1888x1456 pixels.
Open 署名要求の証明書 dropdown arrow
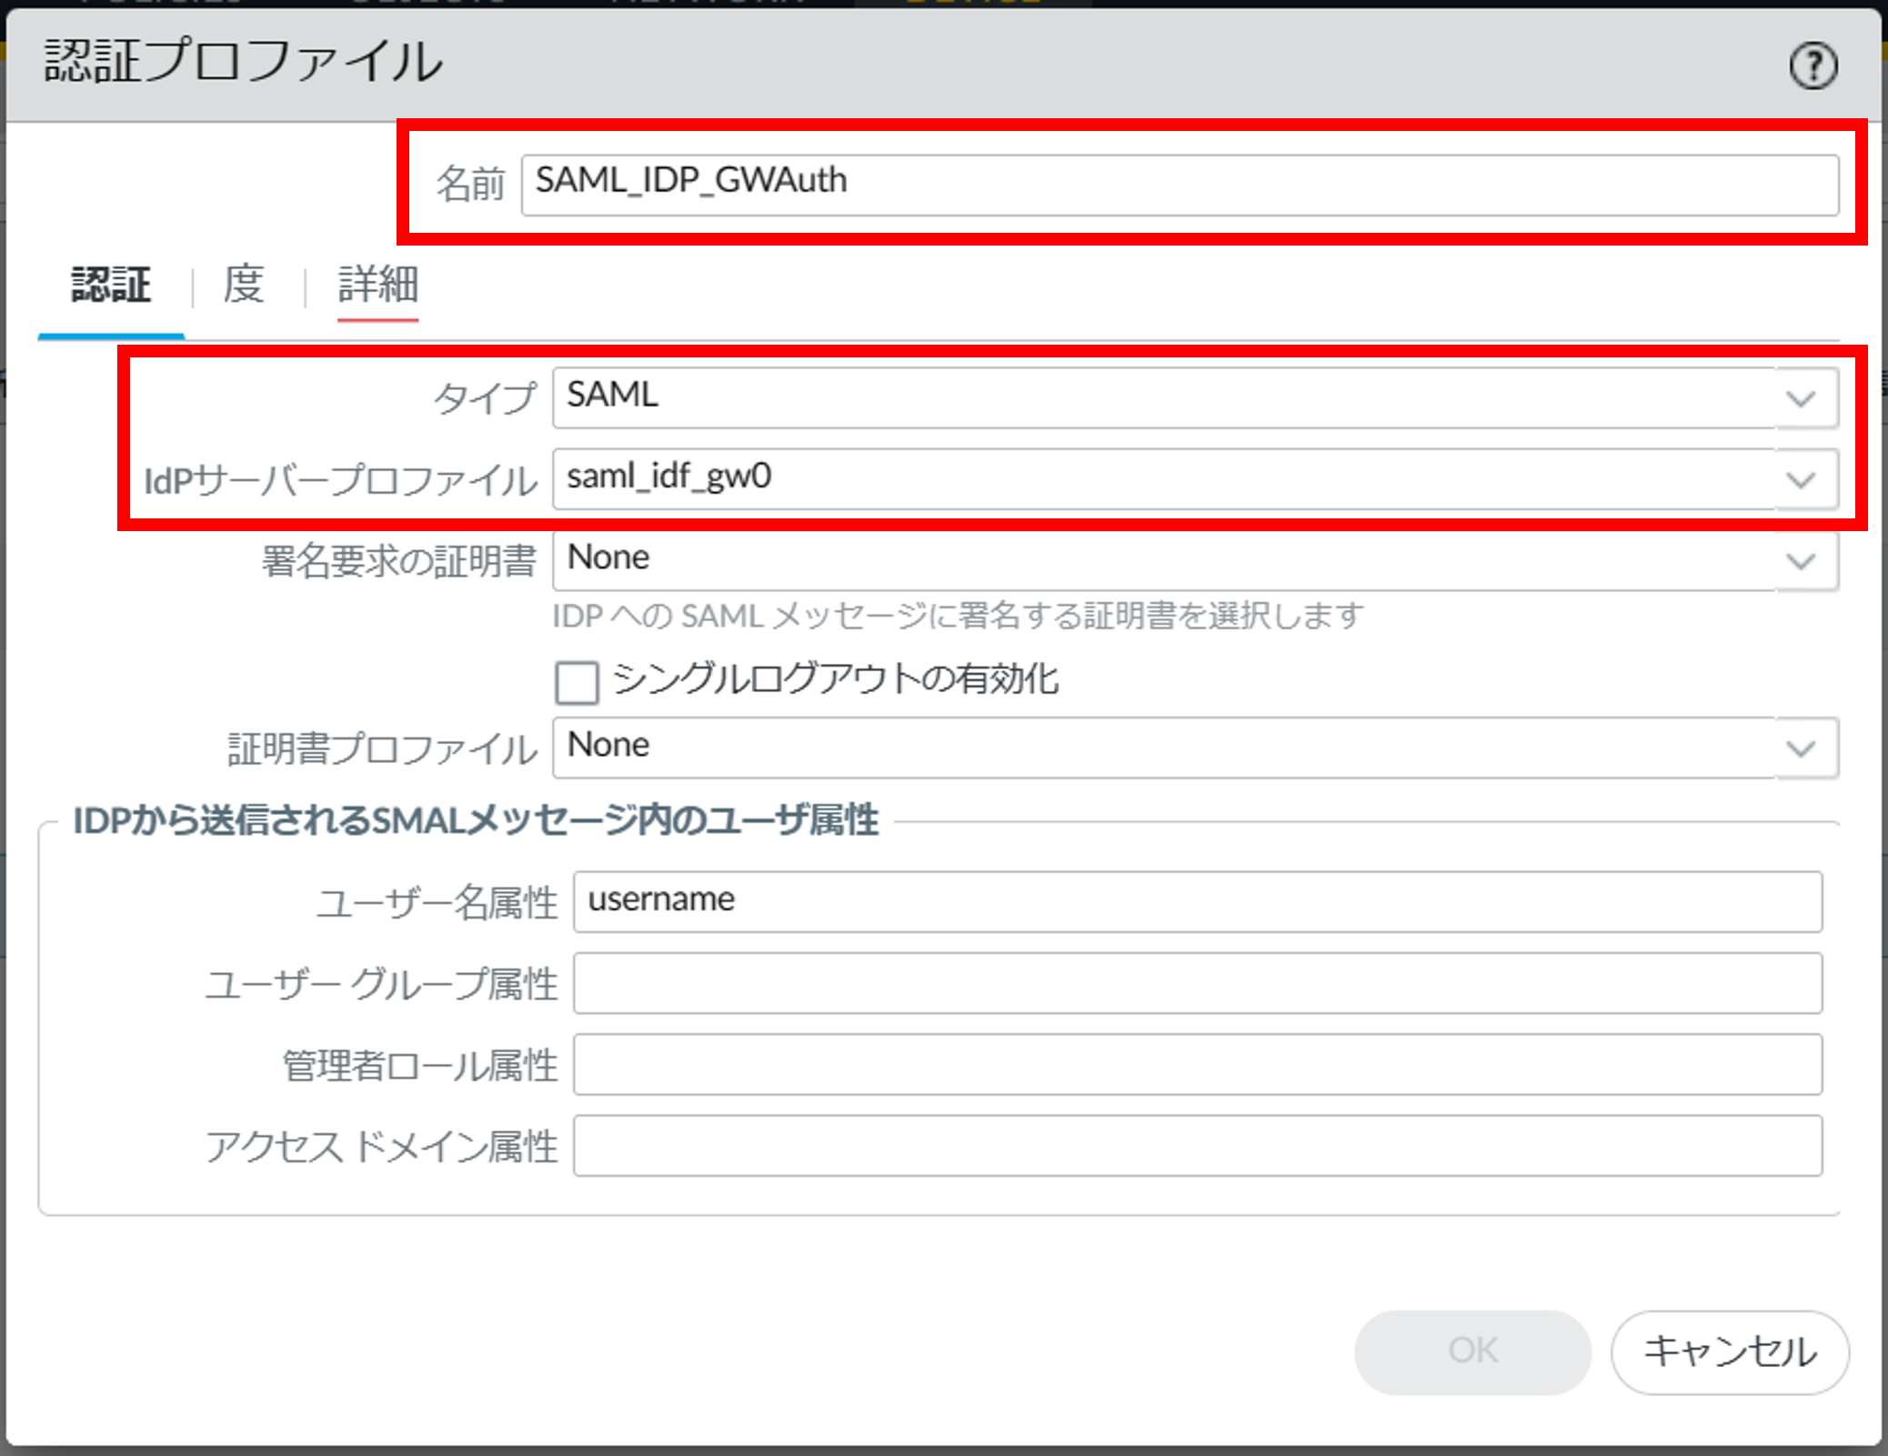coord(1800,560)
